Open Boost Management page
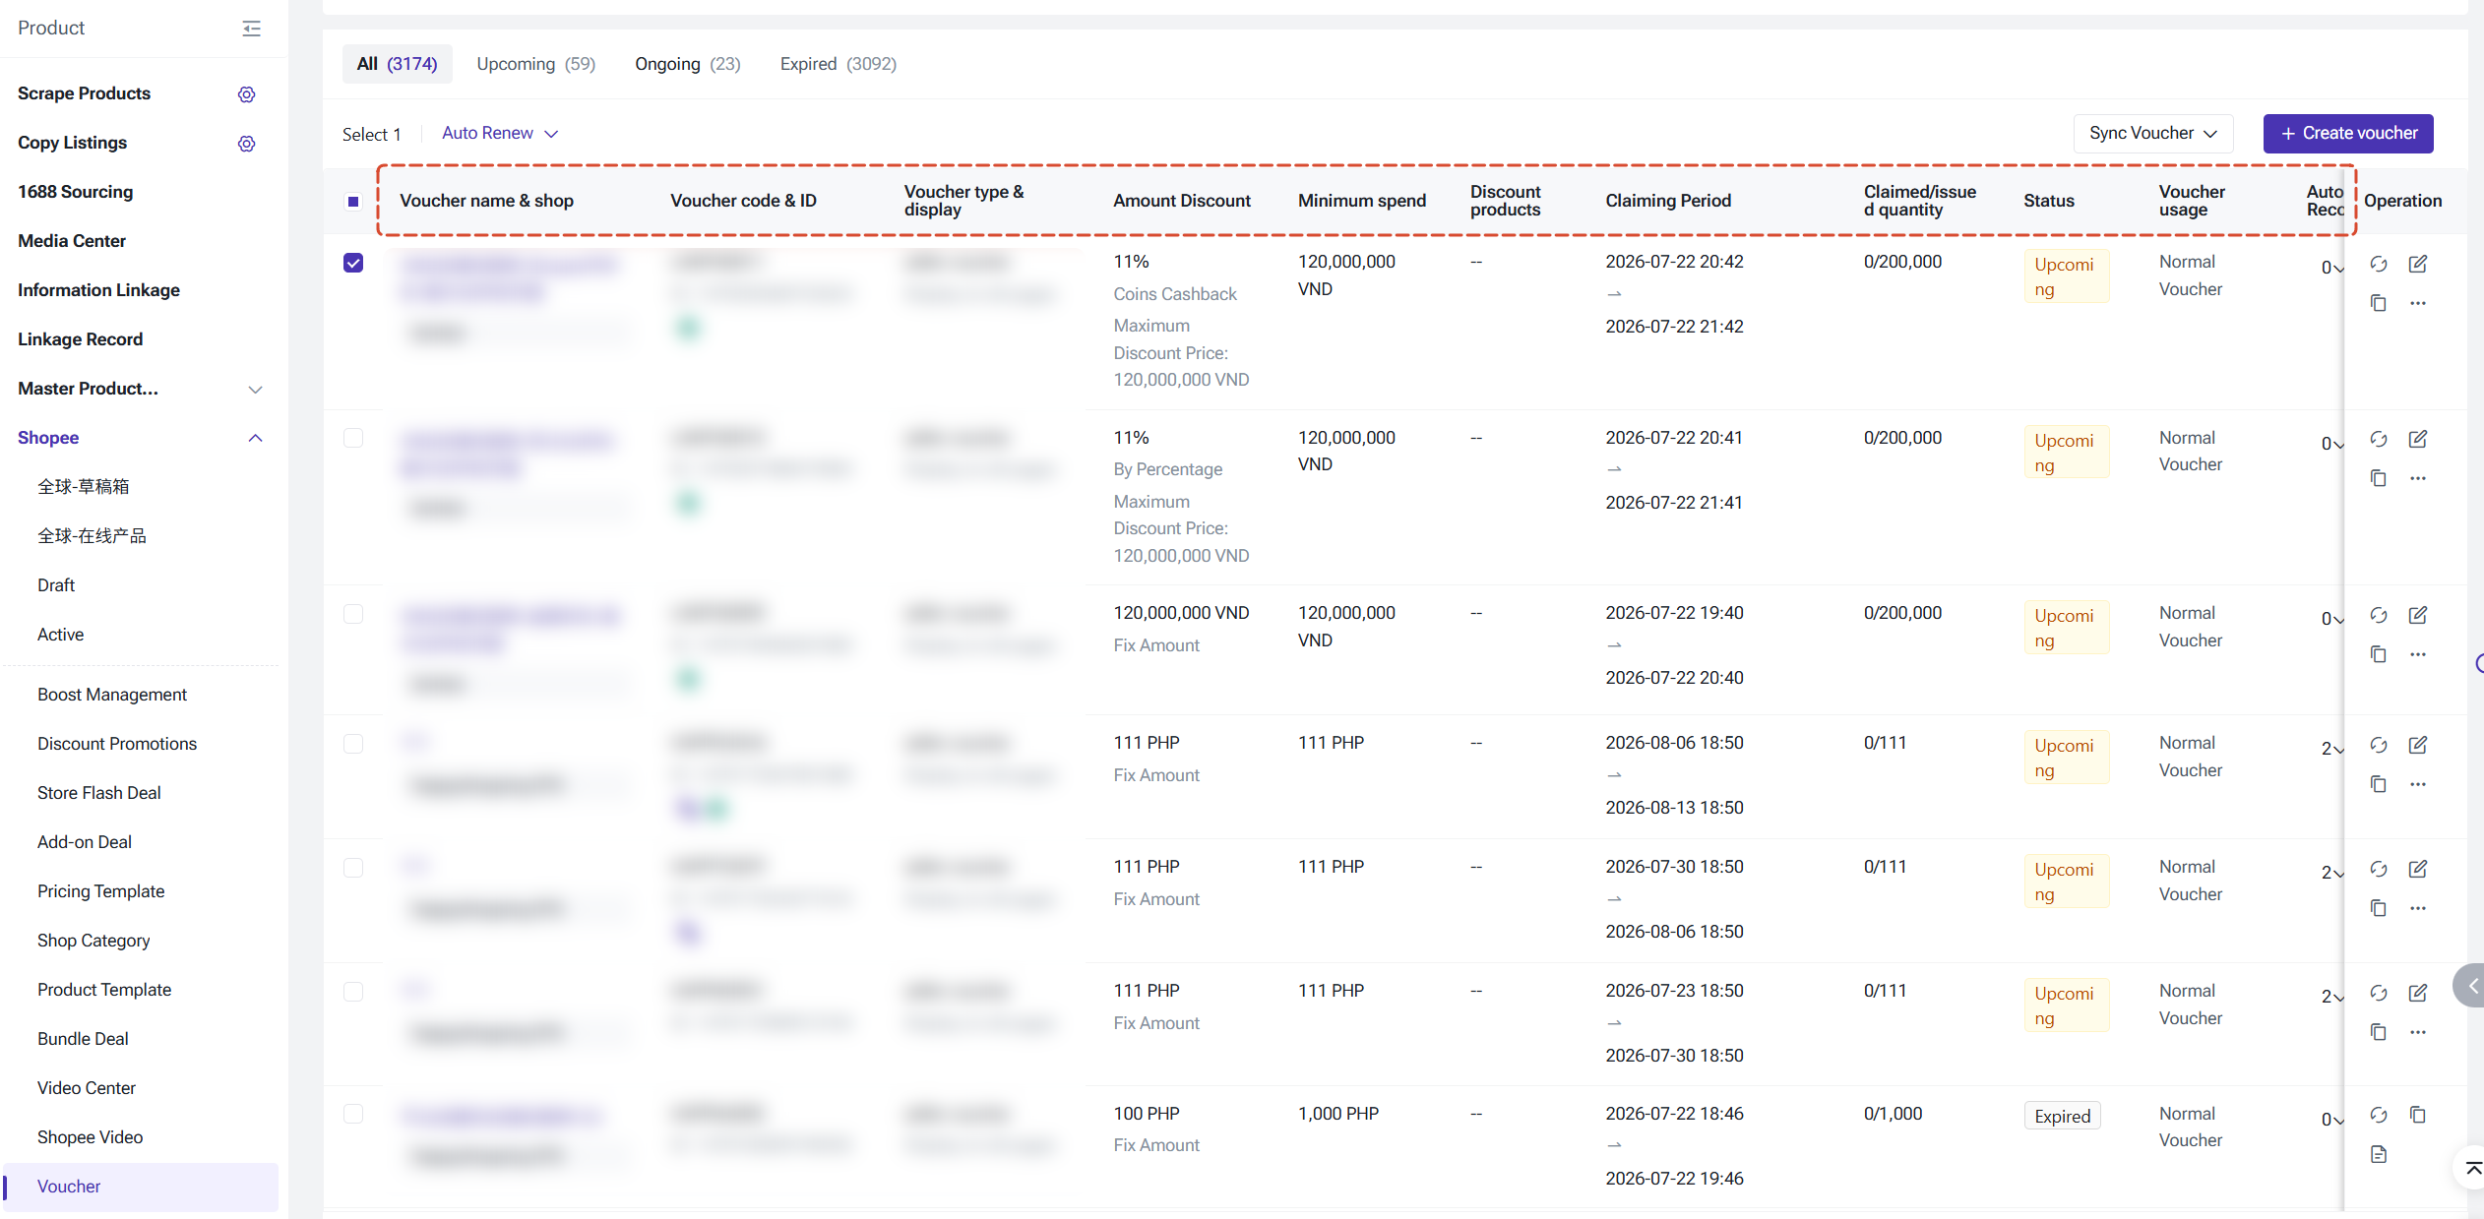 112,695
